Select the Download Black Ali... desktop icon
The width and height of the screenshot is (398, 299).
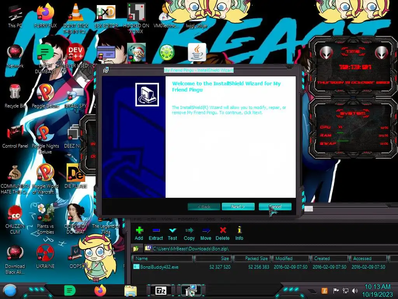[x=15, y=260]
